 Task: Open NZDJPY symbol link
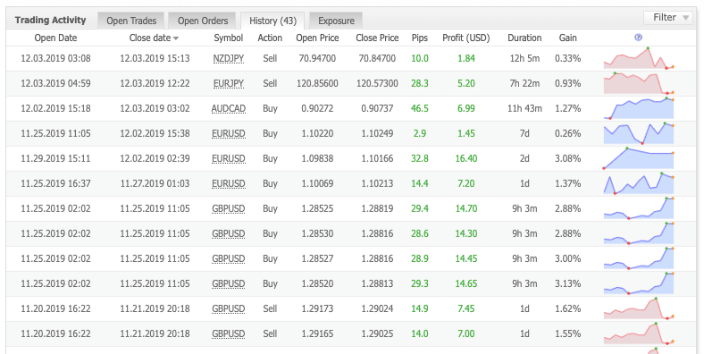pos(229,58)
